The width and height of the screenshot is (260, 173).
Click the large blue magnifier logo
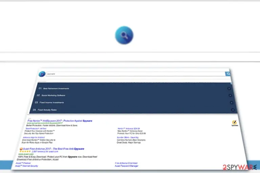tap(124, 35)
